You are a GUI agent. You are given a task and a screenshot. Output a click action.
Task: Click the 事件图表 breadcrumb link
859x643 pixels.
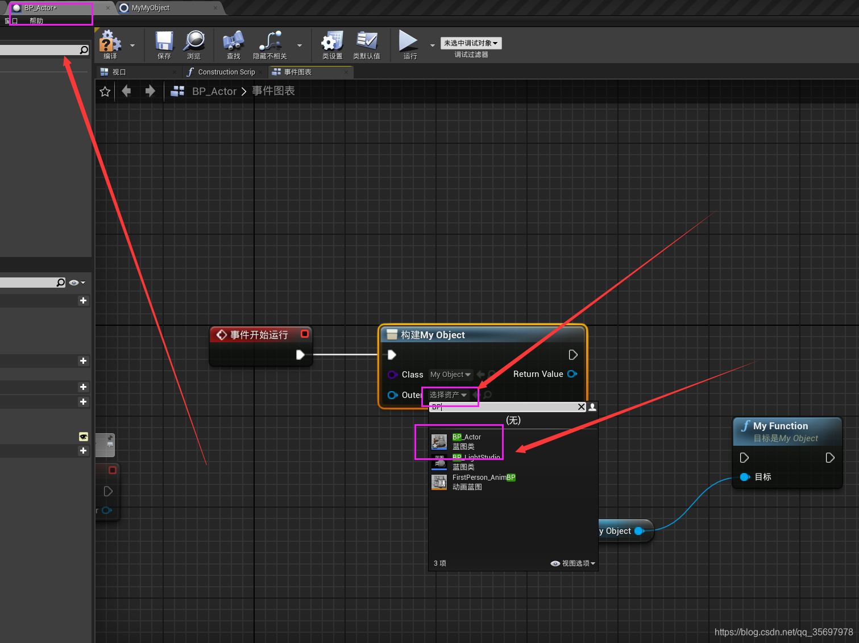tap(273, 91)
